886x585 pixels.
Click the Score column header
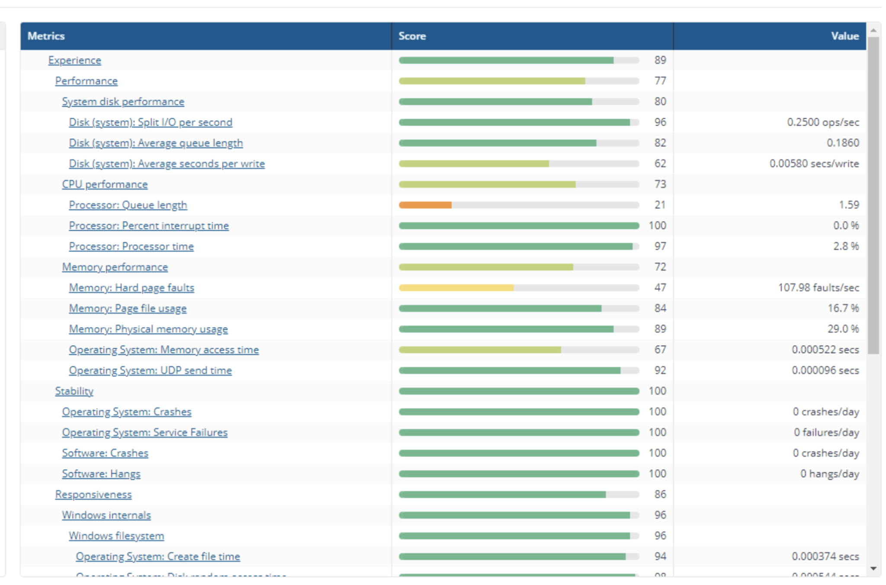coord(412,36)
